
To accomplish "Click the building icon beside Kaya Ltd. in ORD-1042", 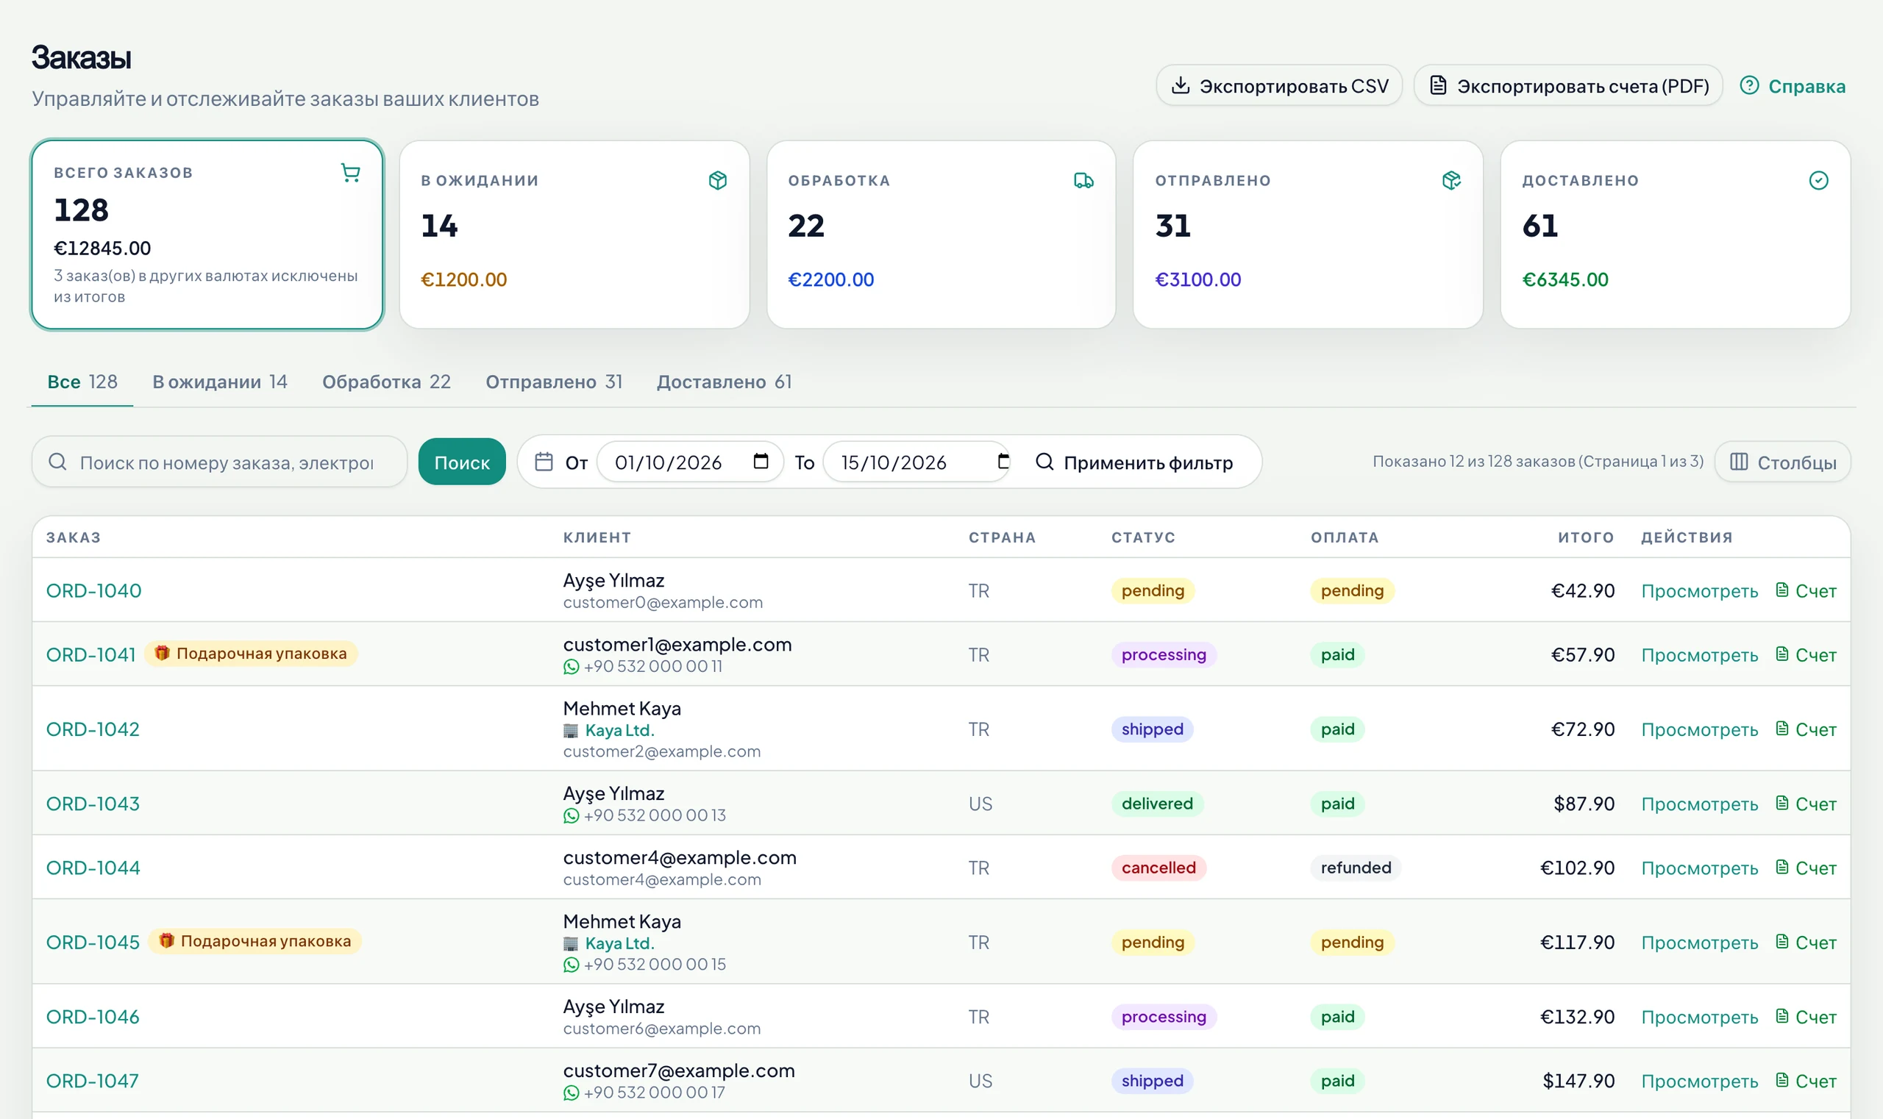I will click(571, 731).
